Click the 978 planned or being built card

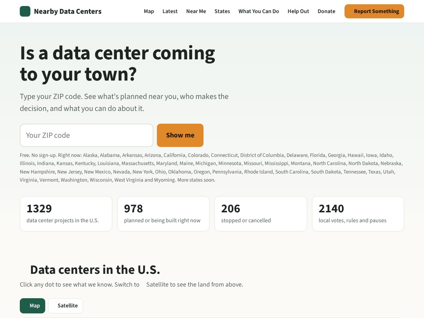pyautogui.click(x=163, y=214)
